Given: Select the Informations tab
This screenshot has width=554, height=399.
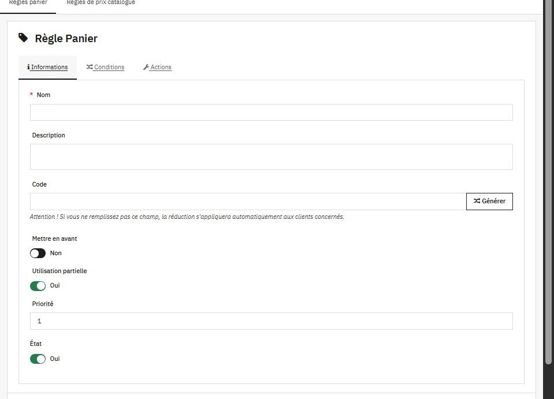Looking at the screenshot, I should pyautogui.click(x=47, y=67).
